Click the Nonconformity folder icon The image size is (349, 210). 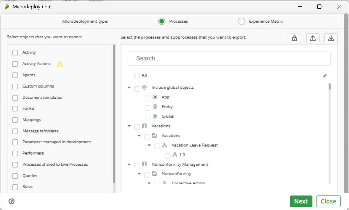tap(154, 174)
